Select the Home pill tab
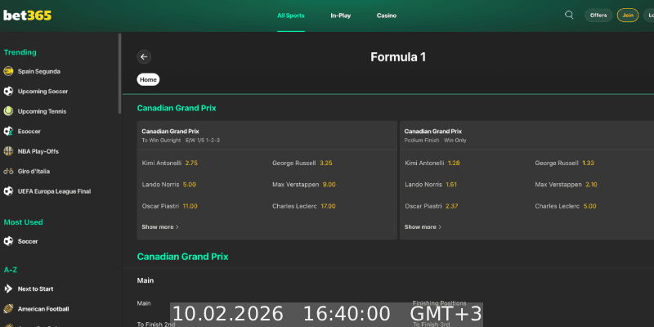 [148, 79]
